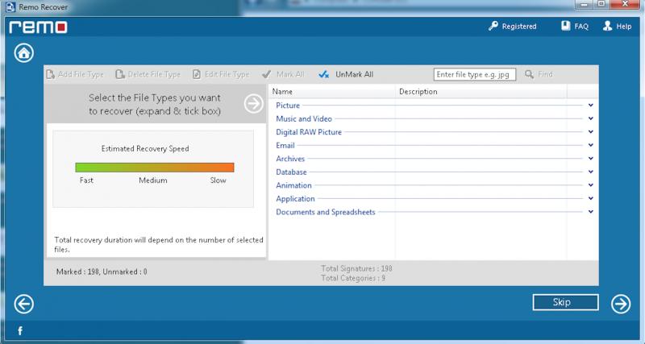This screenshot has height=344, width=645.
Task: Click the forward arrow circle at bottom right
Action: [621, 305]
